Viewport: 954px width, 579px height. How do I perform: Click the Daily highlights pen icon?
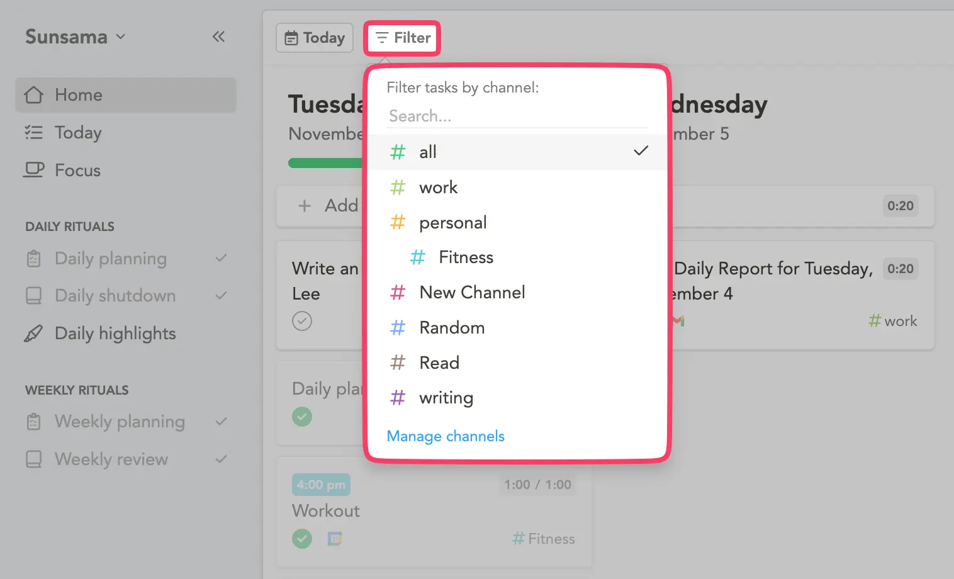pos(33,334)
